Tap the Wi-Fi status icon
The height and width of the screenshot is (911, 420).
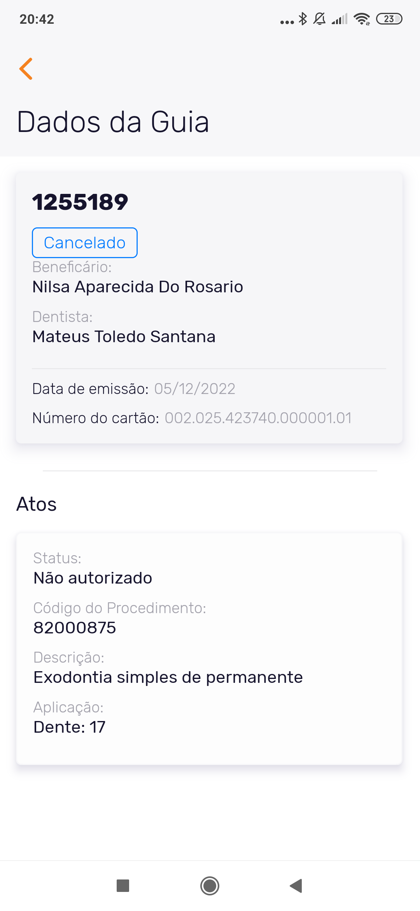[x=362, y=19]
